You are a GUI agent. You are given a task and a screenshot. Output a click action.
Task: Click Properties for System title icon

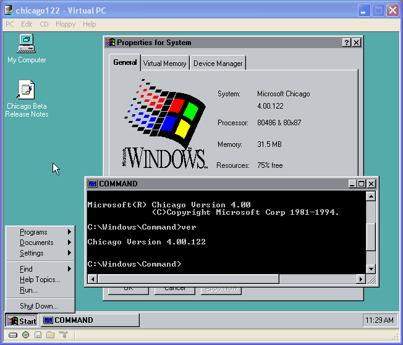[110, 43]
